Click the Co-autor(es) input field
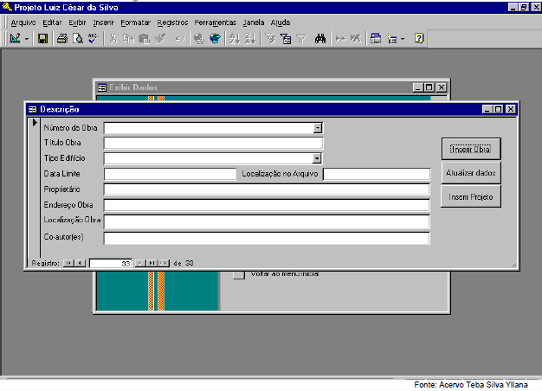Image resolution: width=542 pixels, height=391 pixels. pos(267,239)
